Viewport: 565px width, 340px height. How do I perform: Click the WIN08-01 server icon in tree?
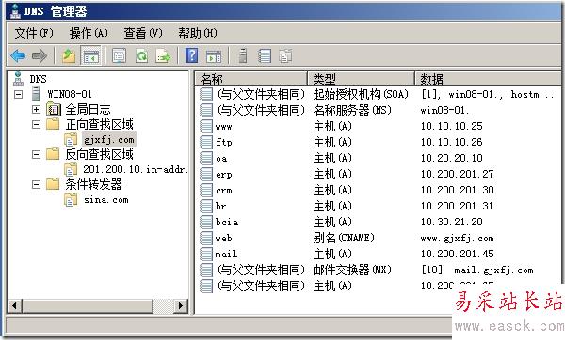point(36,94)
